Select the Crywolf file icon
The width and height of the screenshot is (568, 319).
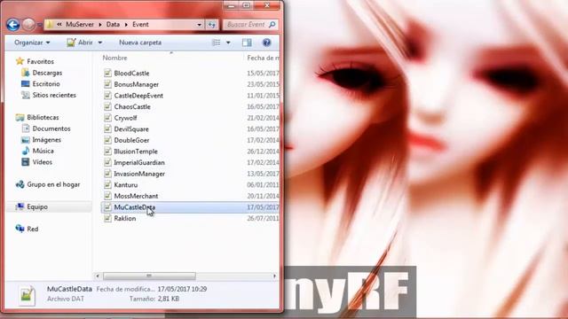tap(107, 118)
